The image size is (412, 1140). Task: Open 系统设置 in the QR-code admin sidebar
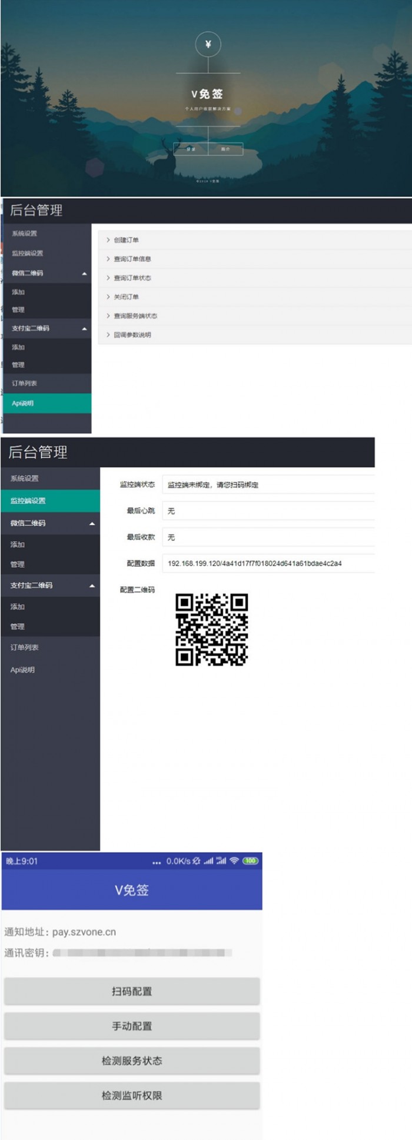click(x=50, y=478)
